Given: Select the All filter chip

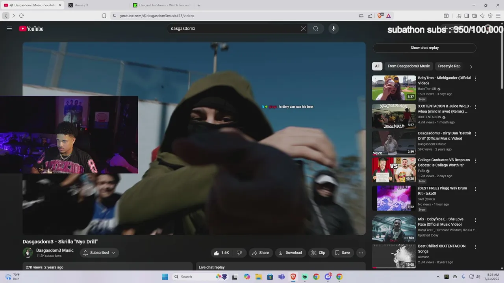Looking at the screenshot, I should (377, 66).
